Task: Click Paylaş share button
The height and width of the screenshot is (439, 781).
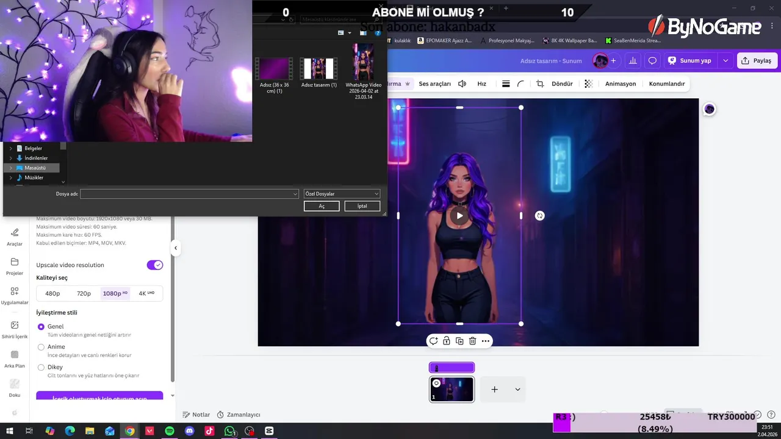Action: pyautogui.click(x=757, y=60)
